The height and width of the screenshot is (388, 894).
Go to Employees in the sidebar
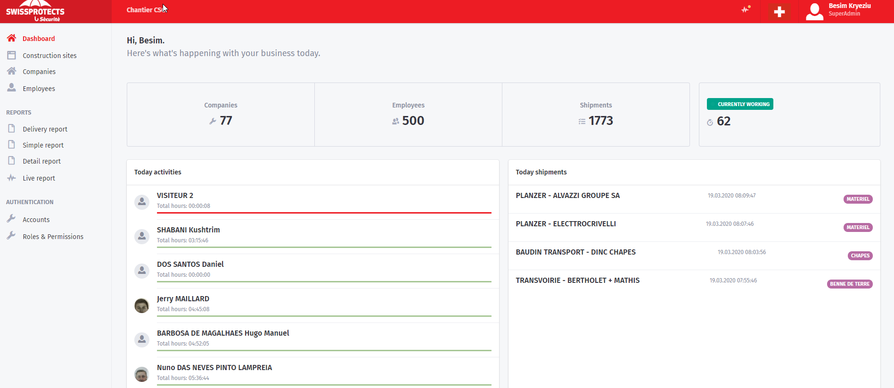39,89
